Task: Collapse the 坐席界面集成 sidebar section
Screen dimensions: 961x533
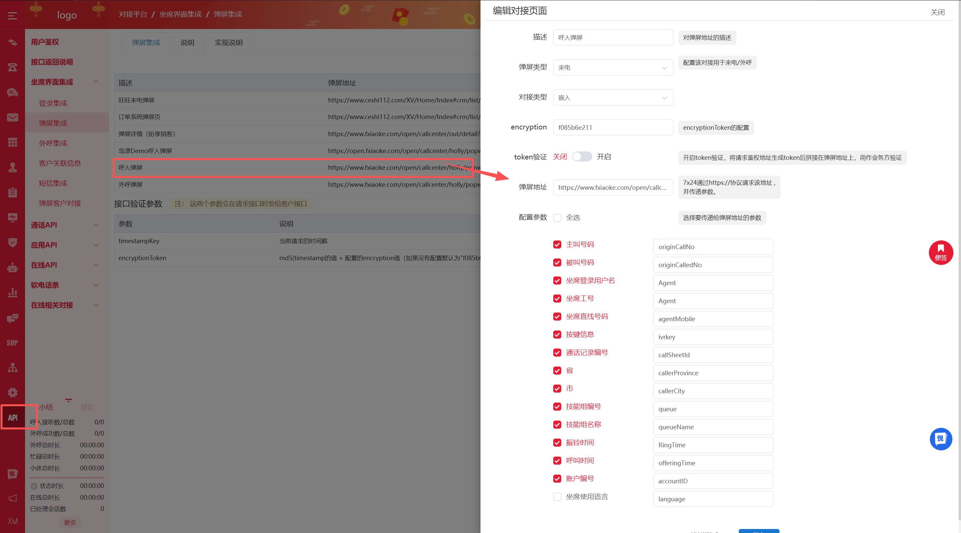Action: point(66,82)
